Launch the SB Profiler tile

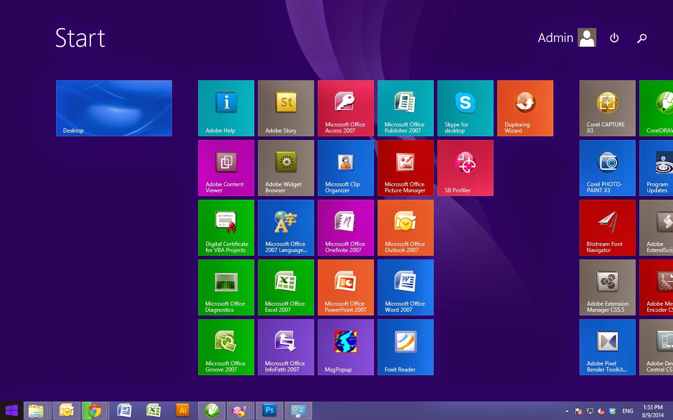[x=465, y=168]
